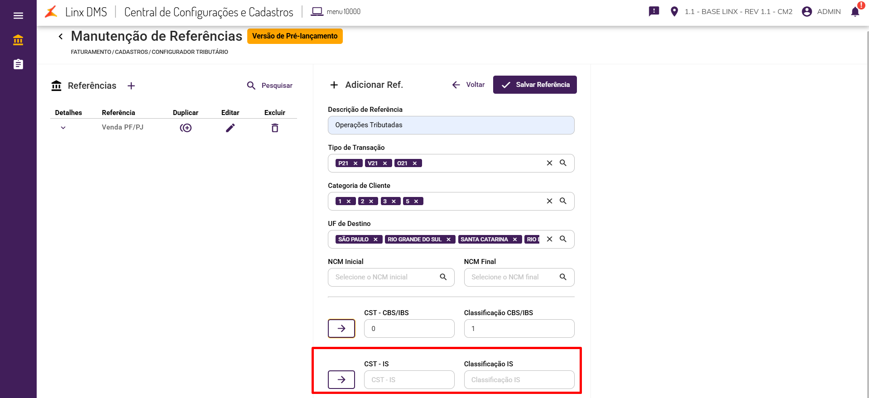Open the menu10000 item in header

(x=336, y=12)
